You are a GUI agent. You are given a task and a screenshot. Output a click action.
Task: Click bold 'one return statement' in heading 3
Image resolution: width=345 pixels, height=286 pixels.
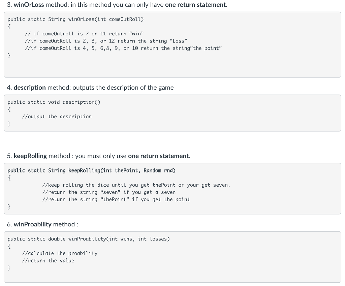click(x=196, y=5)
